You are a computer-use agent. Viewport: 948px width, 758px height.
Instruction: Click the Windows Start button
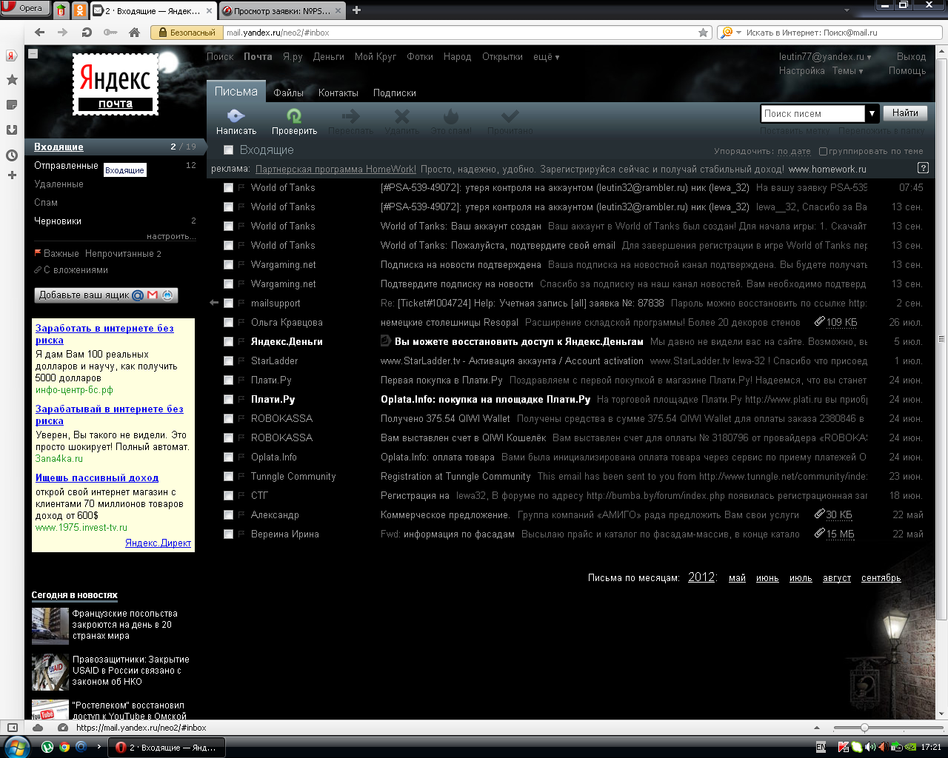pos(16,747)
